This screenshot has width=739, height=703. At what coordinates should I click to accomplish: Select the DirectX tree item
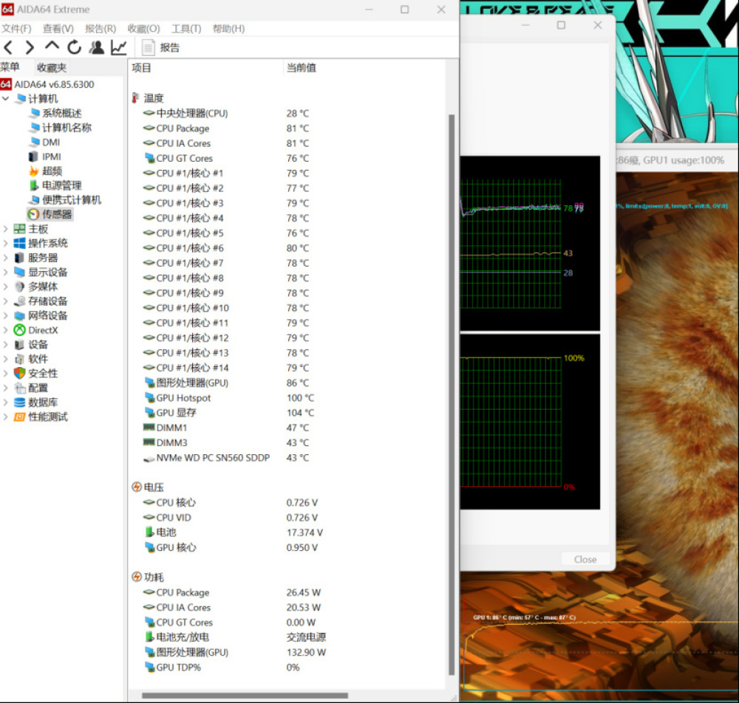pos(42,330)
